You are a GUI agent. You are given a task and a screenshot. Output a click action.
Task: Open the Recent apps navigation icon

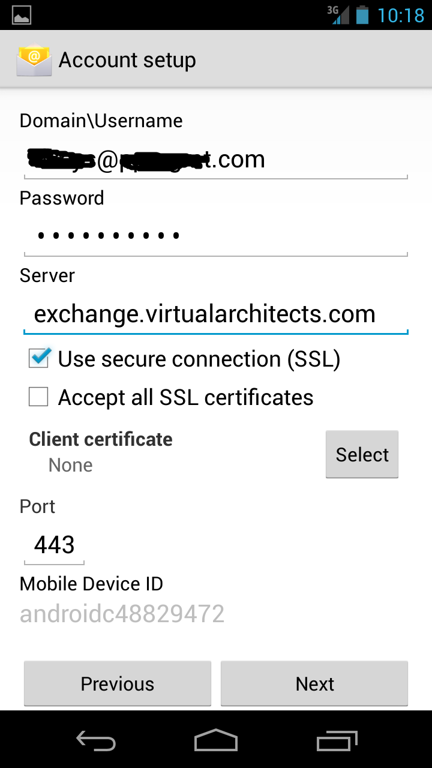click(337, 740)
